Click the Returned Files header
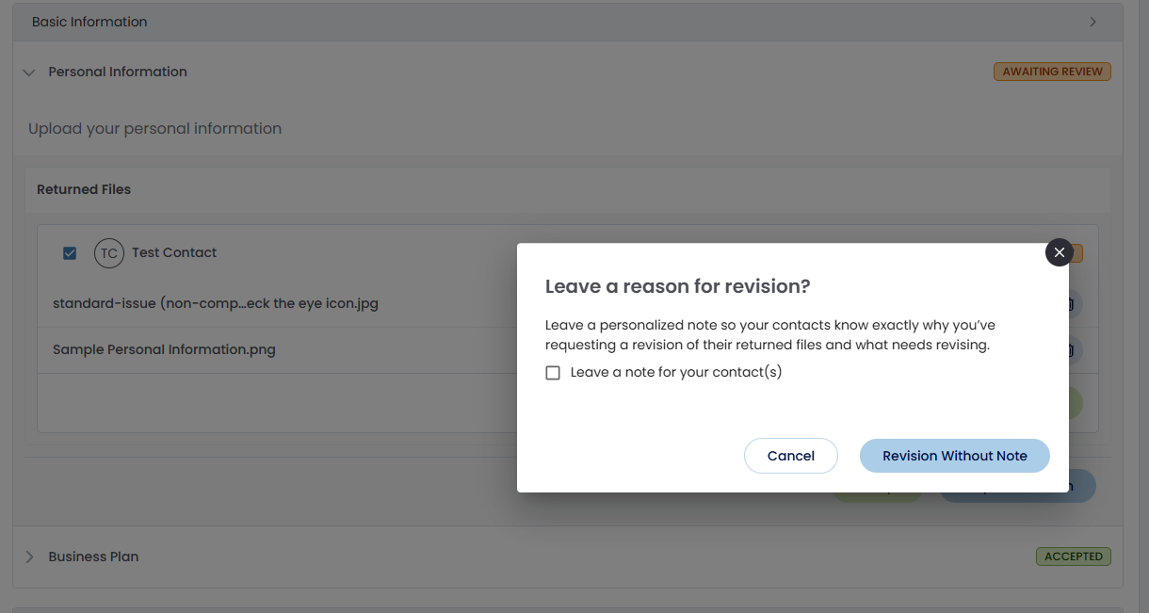Viewport: 1149px width, 613px height. [x=84, y=189]
